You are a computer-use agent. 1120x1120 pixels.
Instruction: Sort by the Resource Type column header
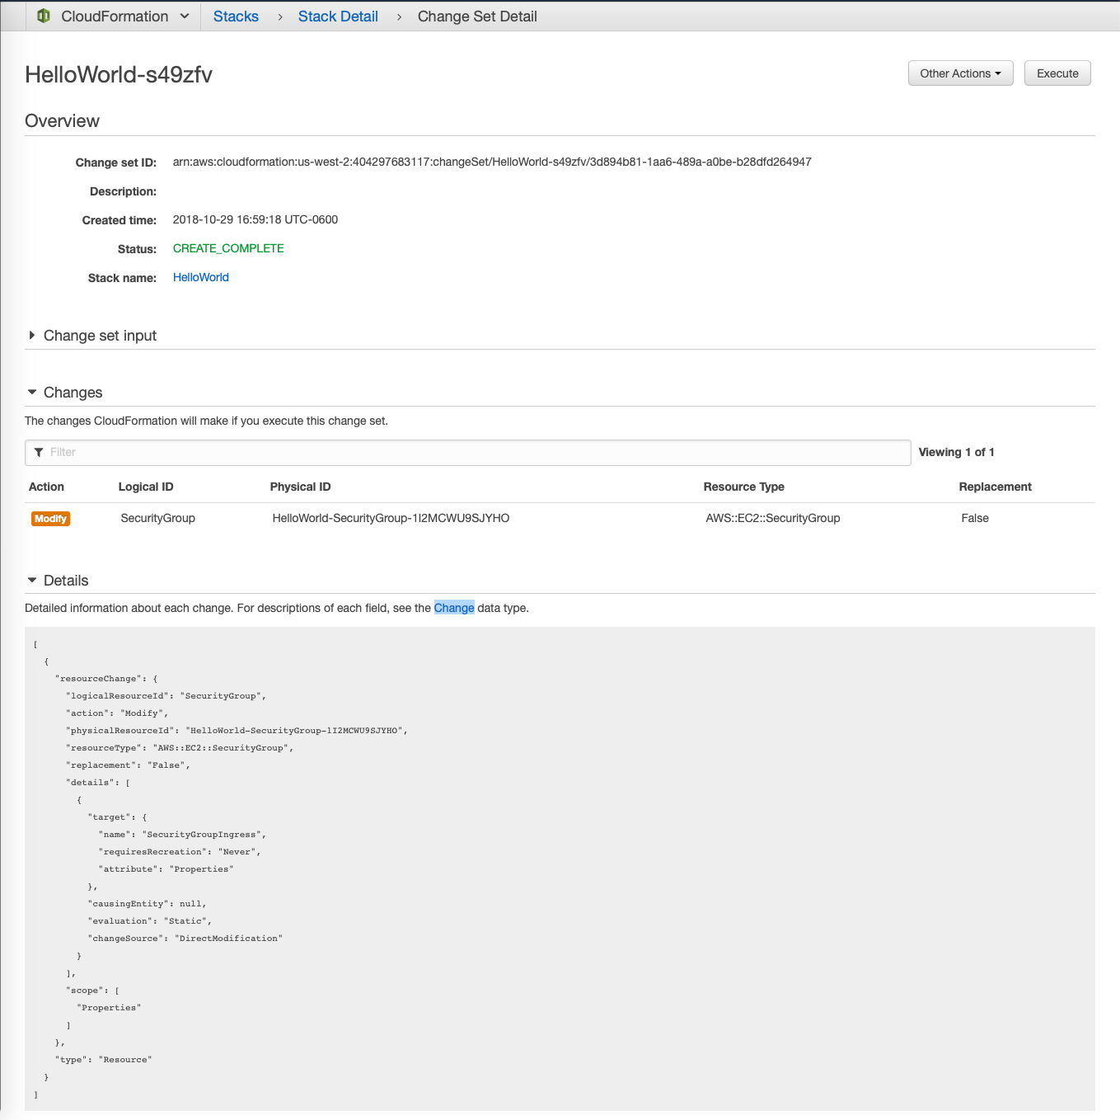click(x=744, y=487)
